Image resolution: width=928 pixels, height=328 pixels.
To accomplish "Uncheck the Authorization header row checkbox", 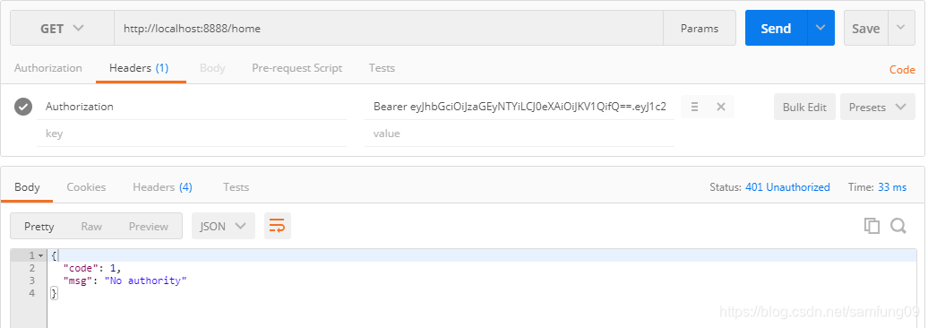I will coord(23,107).
